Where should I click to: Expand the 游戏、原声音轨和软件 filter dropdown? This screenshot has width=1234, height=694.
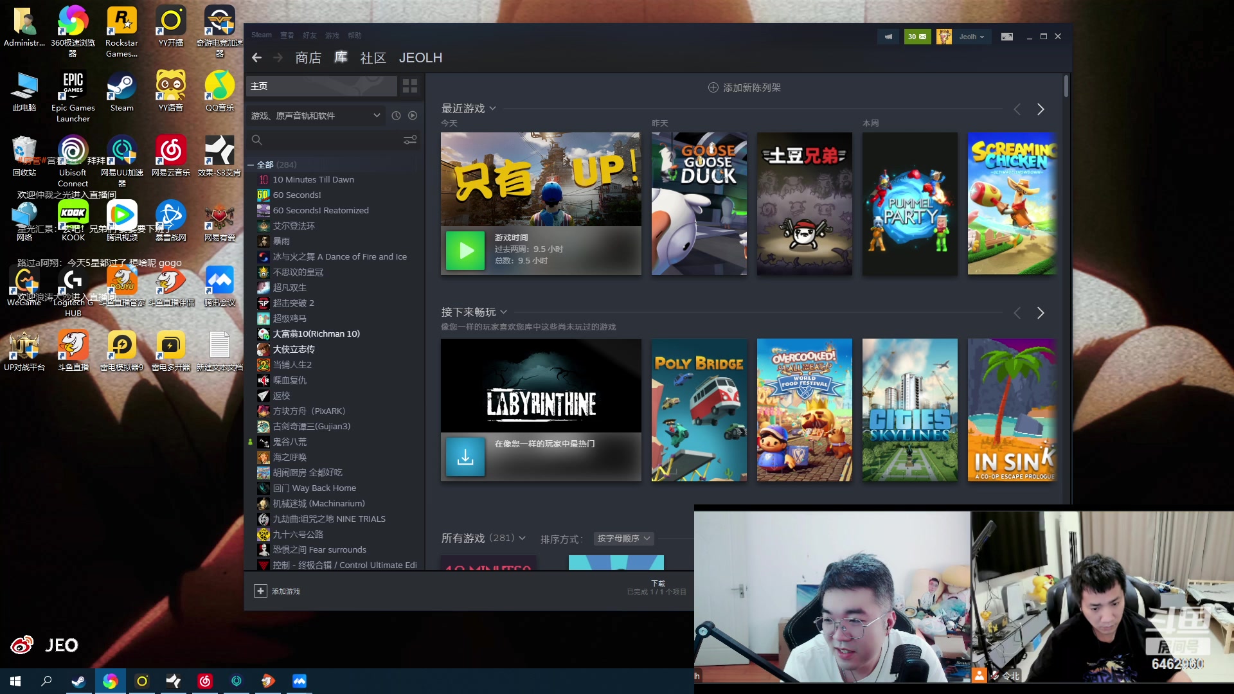coord(377,116)
